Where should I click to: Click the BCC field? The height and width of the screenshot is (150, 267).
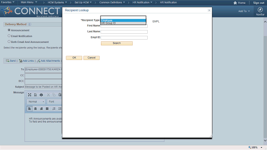[x=43, y=82]
